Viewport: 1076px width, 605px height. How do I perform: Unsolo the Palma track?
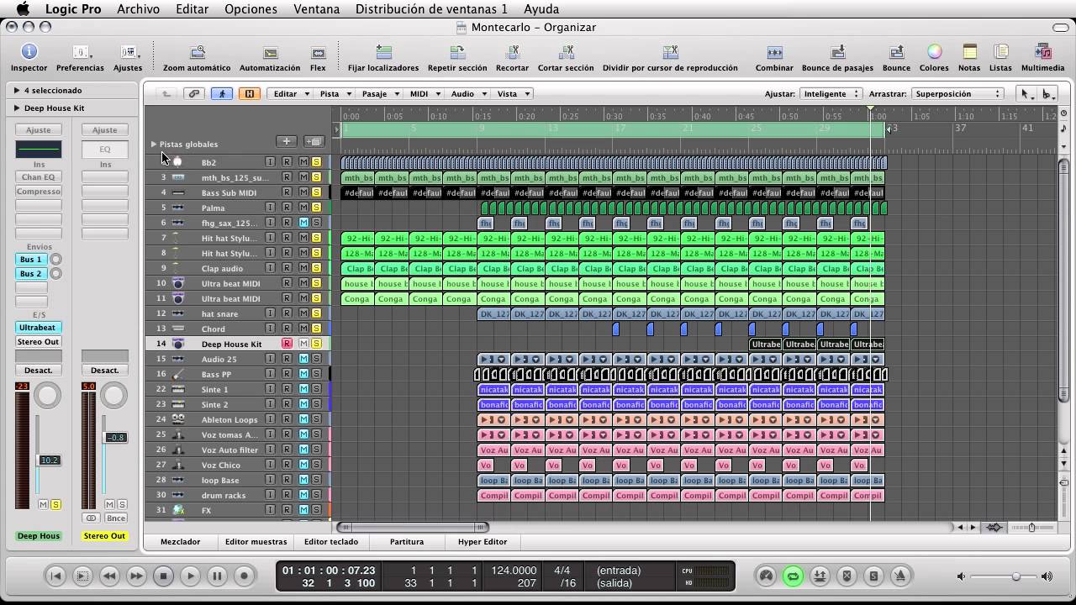(x=316, y=208)
